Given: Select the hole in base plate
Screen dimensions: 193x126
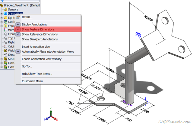Looking at the screenshot, I should coord(101,98).
